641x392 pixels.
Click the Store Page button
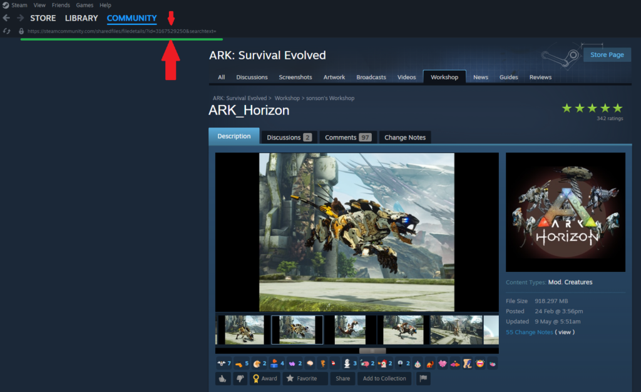(x=607, y=54)
